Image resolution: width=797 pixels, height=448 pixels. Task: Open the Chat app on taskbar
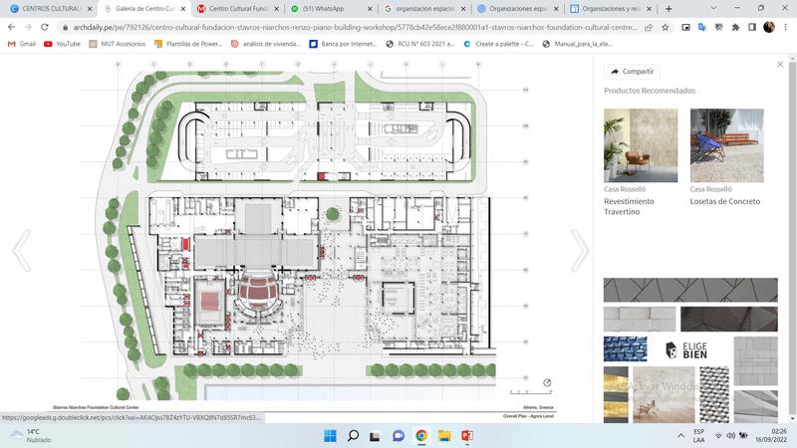398,436
